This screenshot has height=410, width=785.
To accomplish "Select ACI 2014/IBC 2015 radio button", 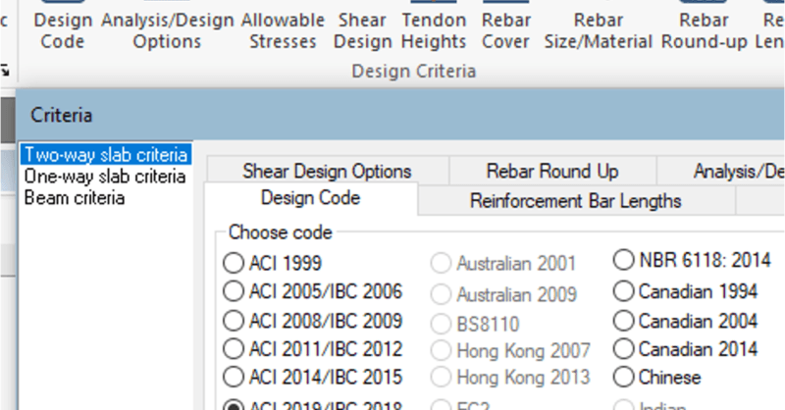I will click(234, 377).
